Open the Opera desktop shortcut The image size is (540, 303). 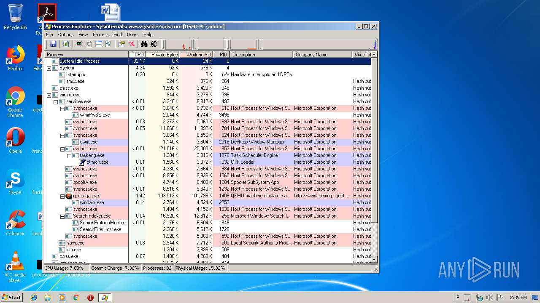[15, 141]
